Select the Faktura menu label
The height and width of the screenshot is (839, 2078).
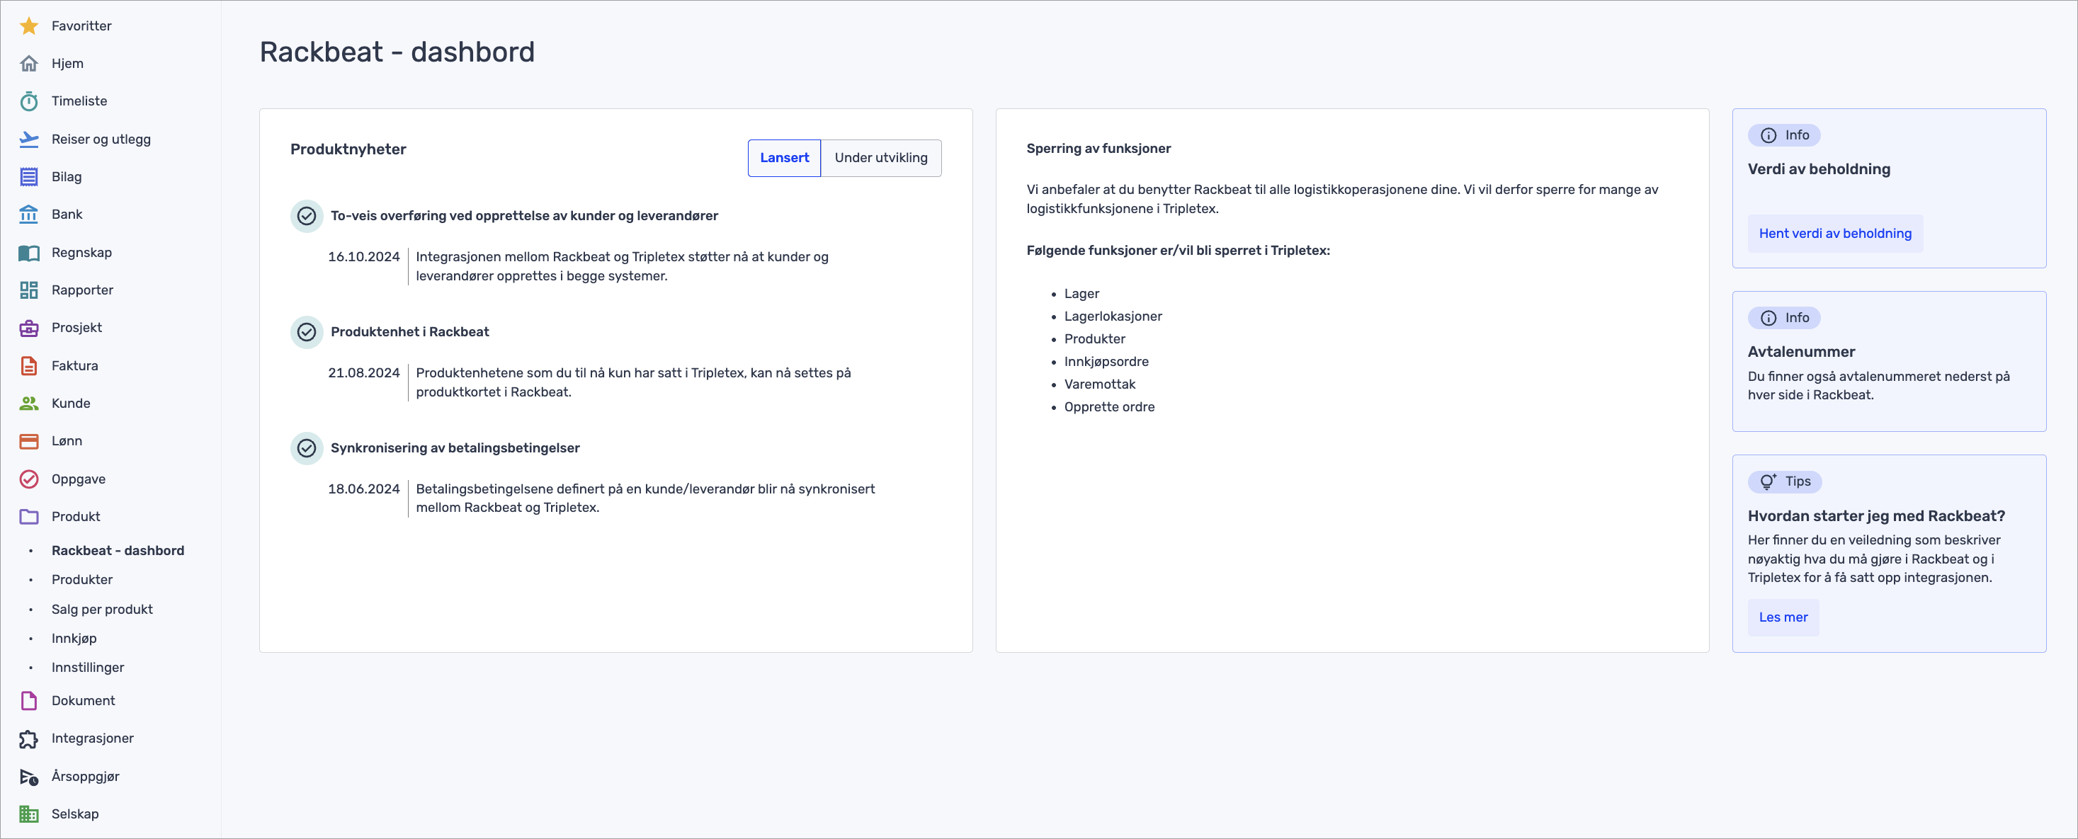(x=75, y=365)
